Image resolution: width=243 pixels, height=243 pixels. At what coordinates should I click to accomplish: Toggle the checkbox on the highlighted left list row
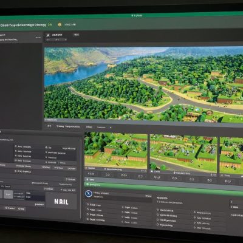[16, 160]
